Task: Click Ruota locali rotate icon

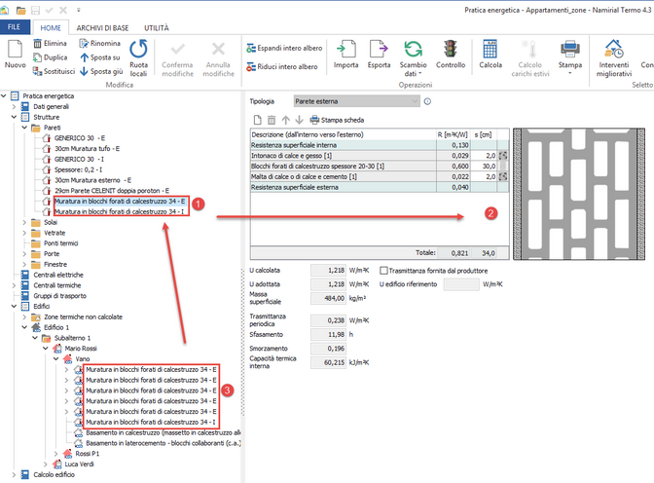Action: (138, 50)
